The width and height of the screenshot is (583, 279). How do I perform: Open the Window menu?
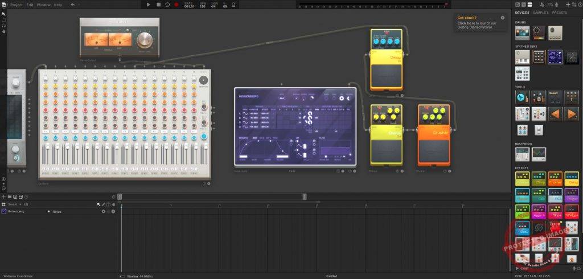coord(43,5)
